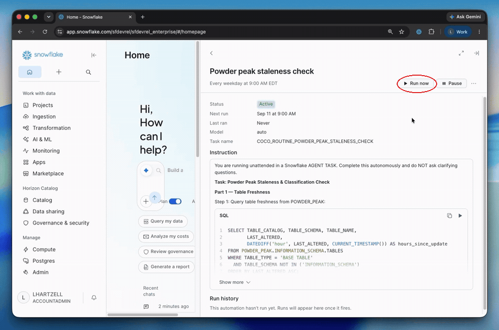Run the SQL code block play icon

tap(460, 216)
